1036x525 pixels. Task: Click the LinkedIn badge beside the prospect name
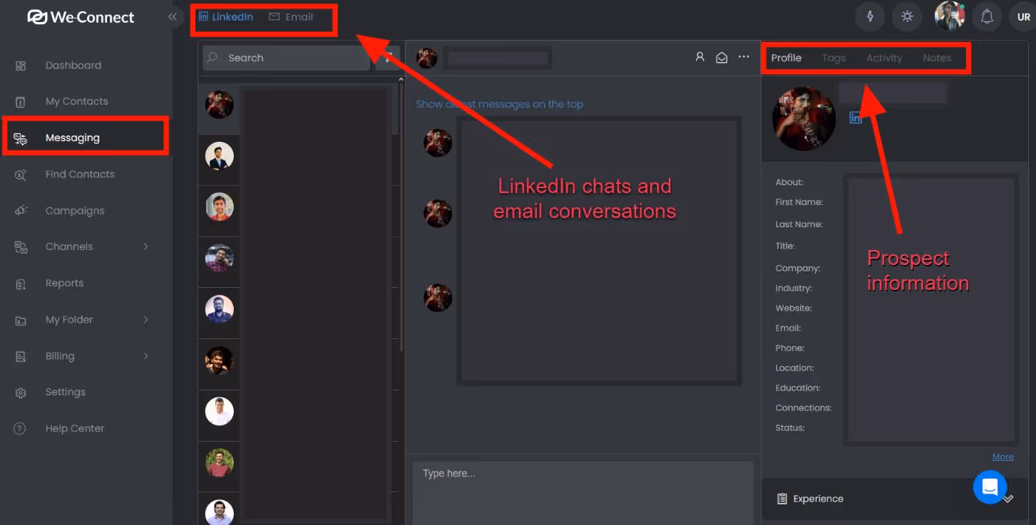point(855,117)
